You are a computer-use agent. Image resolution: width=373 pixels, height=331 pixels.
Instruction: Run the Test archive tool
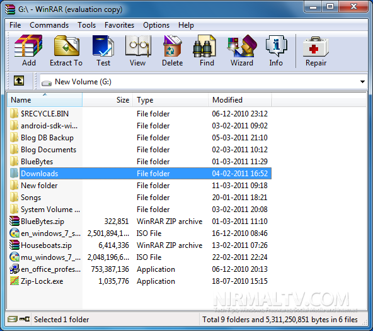(103, 46)
